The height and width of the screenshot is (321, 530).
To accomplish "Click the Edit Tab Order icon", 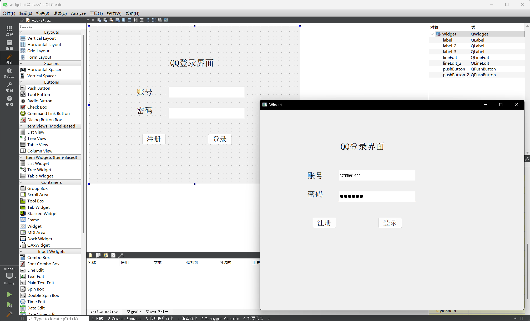I will click(117, 20).
